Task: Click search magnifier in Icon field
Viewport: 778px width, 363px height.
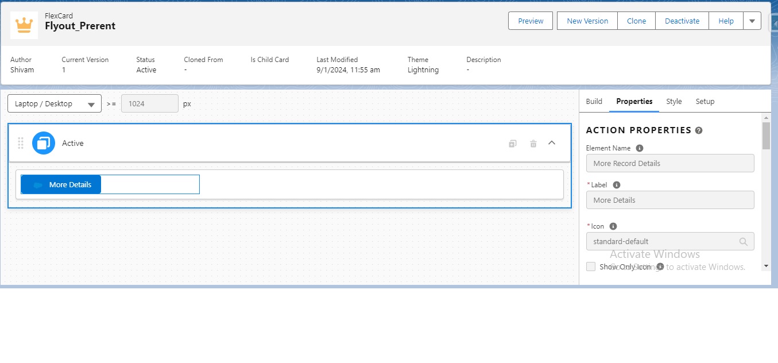Action: 743,242
